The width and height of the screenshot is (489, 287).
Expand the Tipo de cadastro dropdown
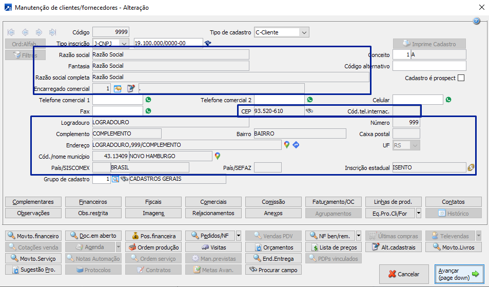click(304, 32)
